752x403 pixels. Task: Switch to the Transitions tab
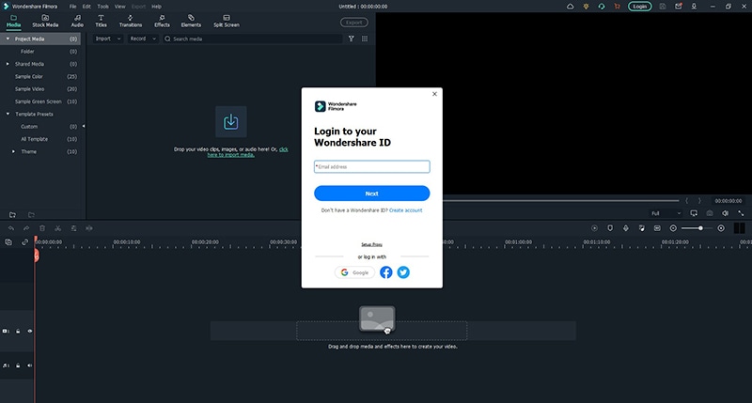(131, 21)
